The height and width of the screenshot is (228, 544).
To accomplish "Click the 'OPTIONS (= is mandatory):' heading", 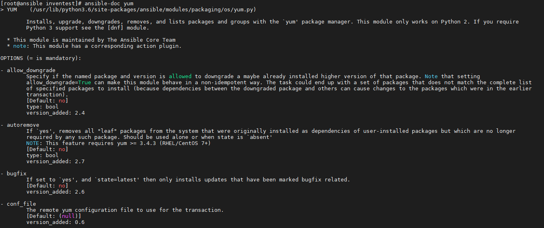I will 41,58.
